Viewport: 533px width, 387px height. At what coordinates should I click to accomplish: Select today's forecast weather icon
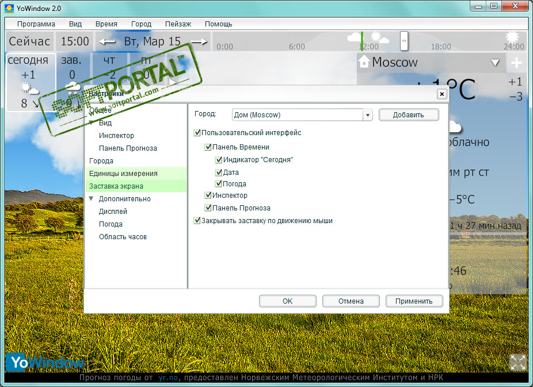click(x=29, y=88)
